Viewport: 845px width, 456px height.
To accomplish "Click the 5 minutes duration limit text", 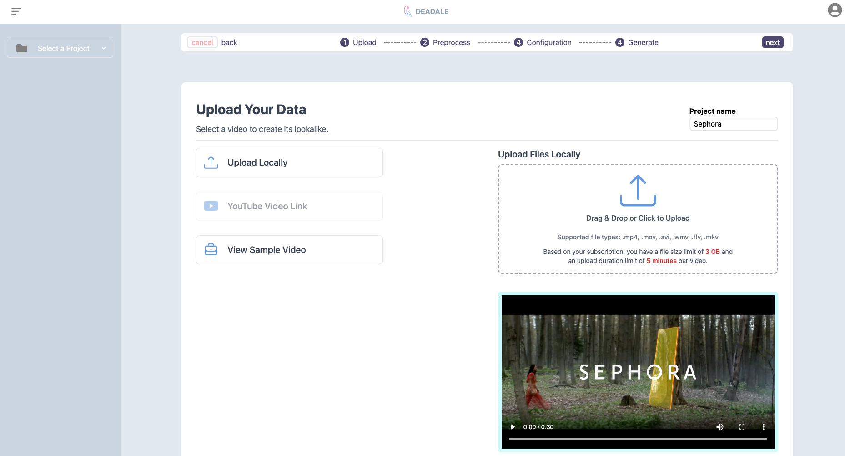I will pos(661,261).
